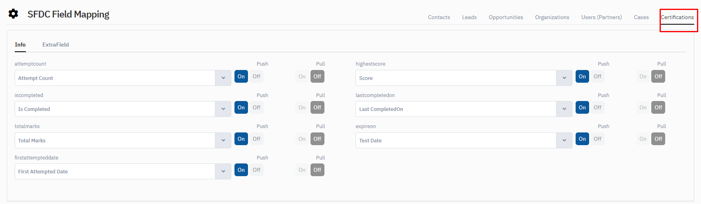Open the Cases tab
The height and width of the screenshot is (204, 701).
(x=641, y=17)
